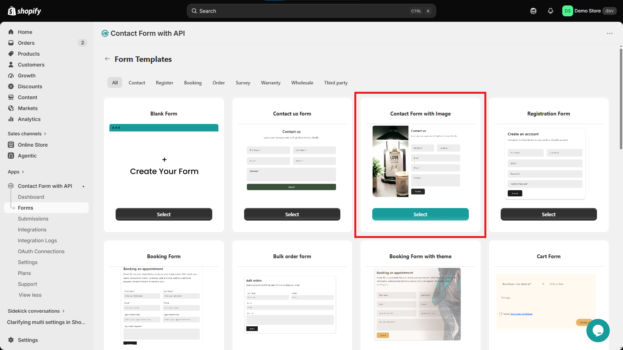Select the Blank Form template
This screenshot has height=350, width=623.
click(164, 214)
